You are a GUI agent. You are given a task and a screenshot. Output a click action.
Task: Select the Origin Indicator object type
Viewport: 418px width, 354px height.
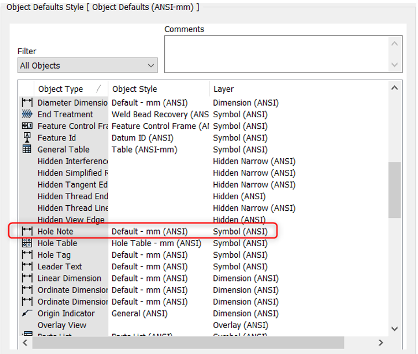click(x=66, y=314)
